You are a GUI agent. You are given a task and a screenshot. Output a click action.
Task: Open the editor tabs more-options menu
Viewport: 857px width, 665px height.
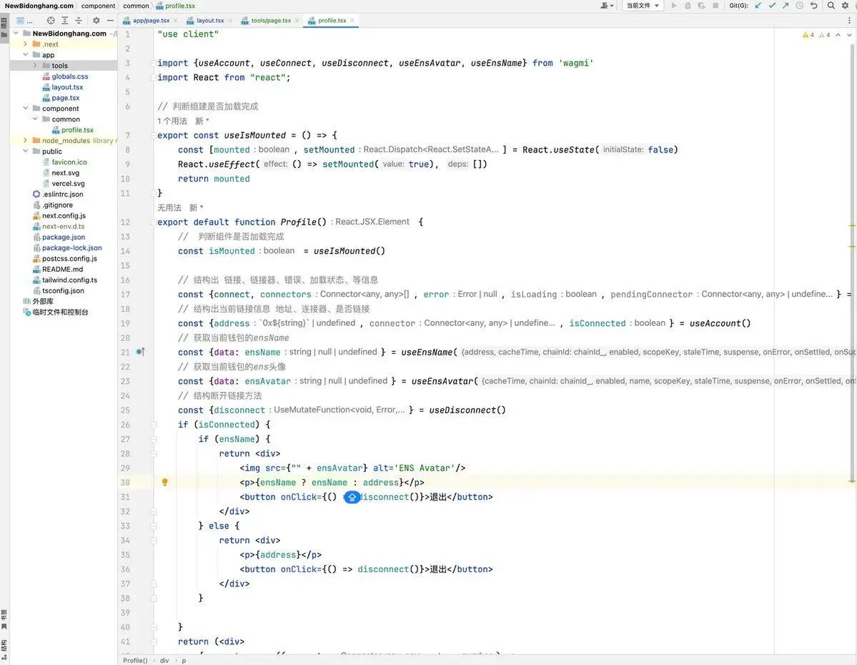[849, 20]
